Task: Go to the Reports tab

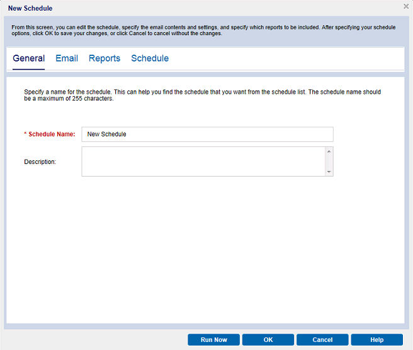Action: [105, 58]
